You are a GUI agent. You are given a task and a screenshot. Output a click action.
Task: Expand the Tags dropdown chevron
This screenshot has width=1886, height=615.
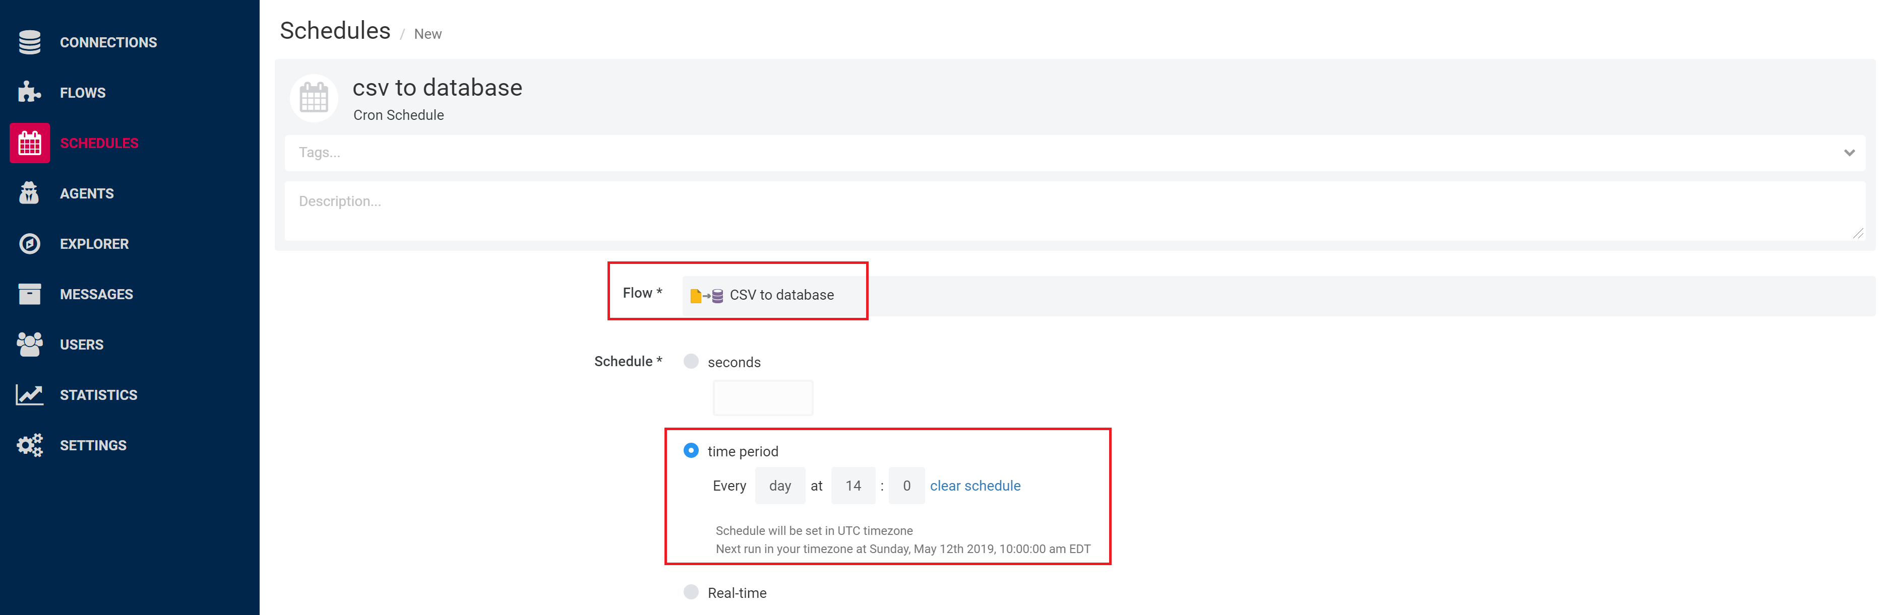(1849, 153)
